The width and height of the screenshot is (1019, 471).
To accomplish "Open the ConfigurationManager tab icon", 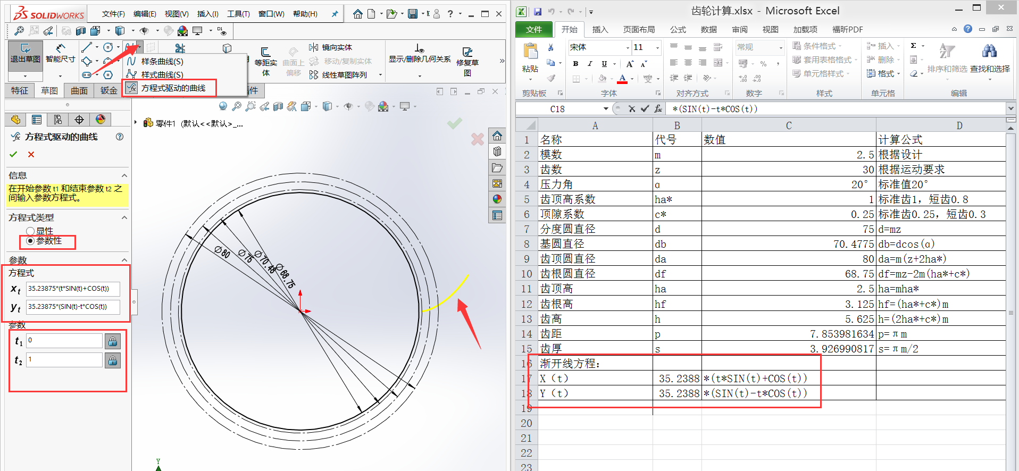I will coord(58,120).
